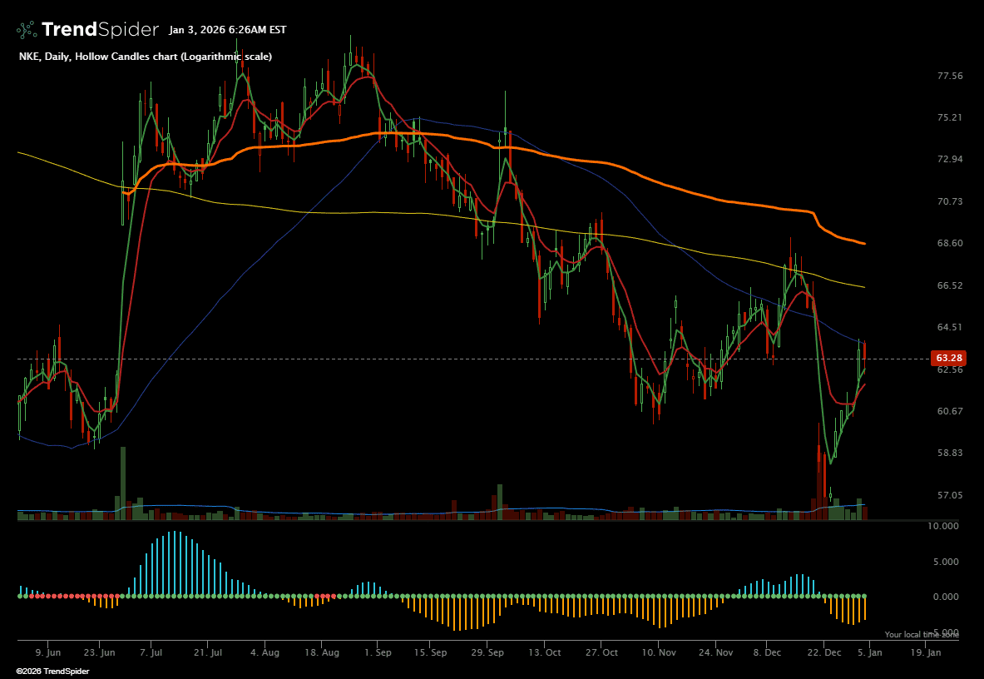Click the TrendSpider wordmark text
This screenshot has height=679, width=984.
click(100, 30)
